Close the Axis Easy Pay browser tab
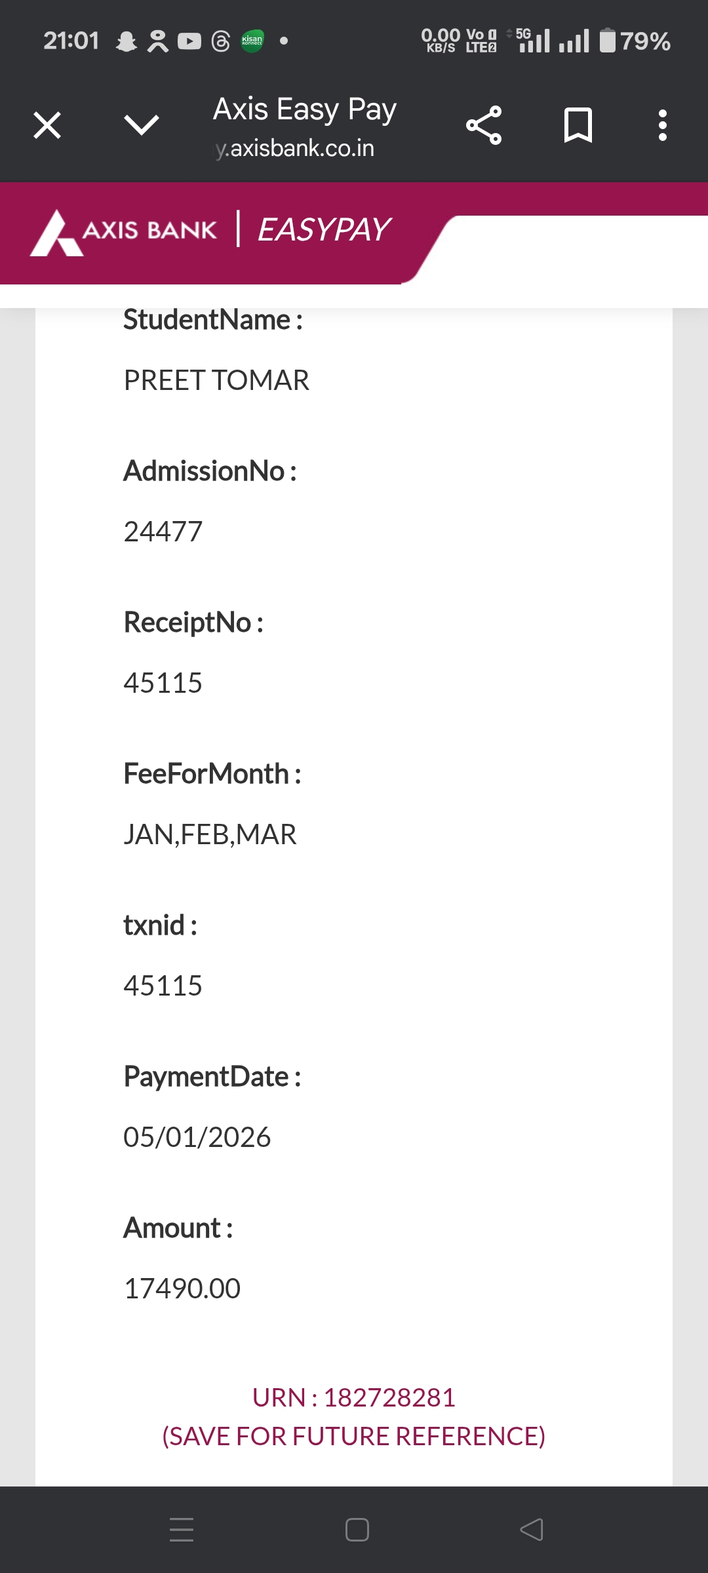The height and width of the screenshot is (1573, 708). (47, 125)
